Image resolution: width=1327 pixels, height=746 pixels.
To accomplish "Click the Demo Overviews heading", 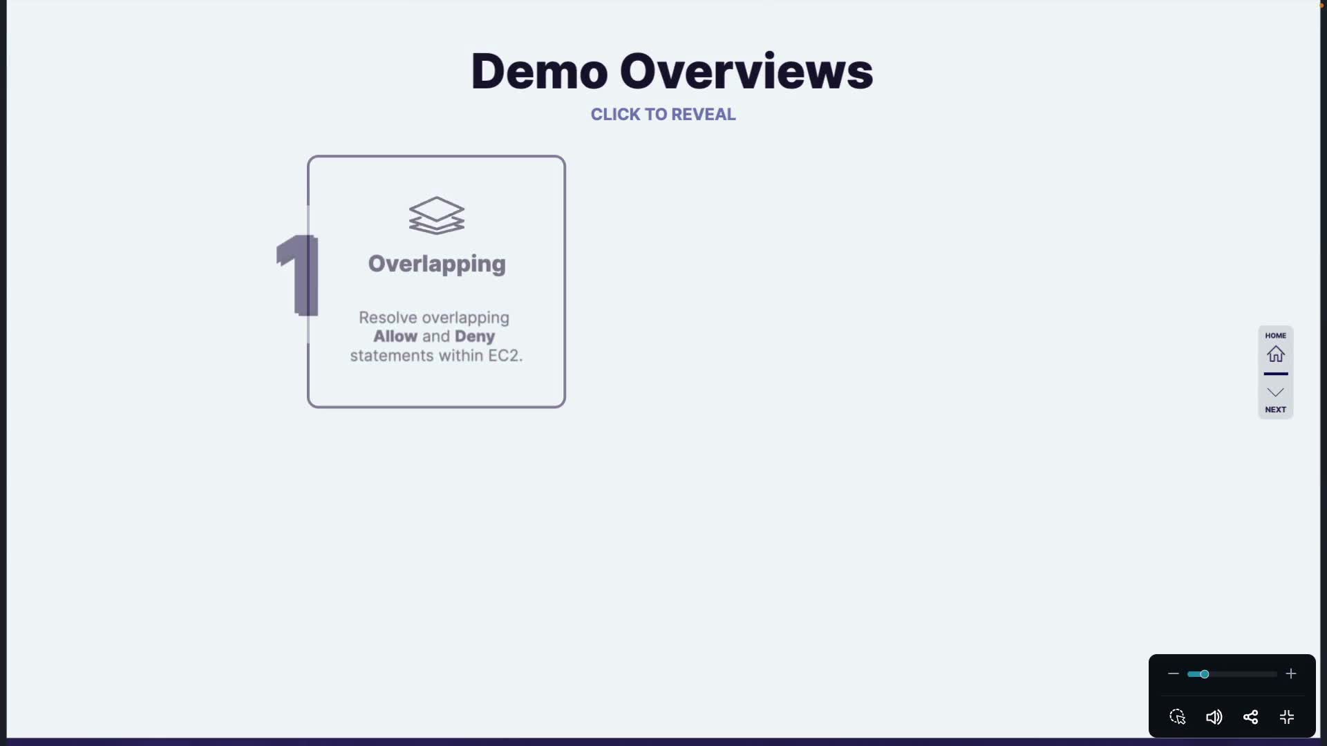I will pyautogui.click(x=671, y=71).
